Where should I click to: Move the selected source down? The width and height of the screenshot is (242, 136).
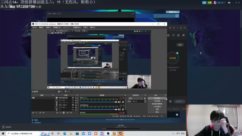click(x=71, y=113)
